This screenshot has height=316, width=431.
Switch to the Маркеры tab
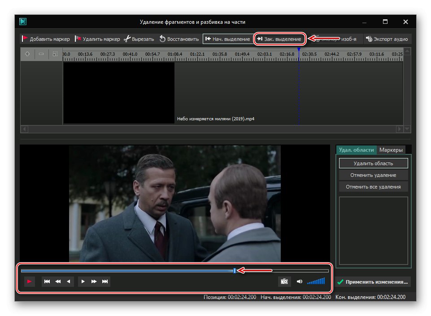click(391, 150)
